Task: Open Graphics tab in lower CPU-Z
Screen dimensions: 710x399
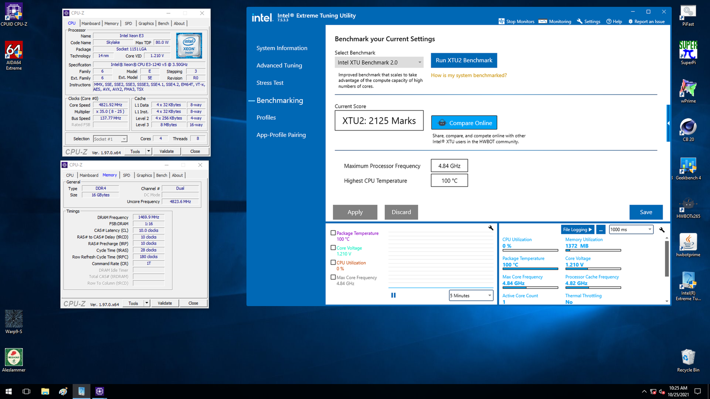Action: pos(144,175)
